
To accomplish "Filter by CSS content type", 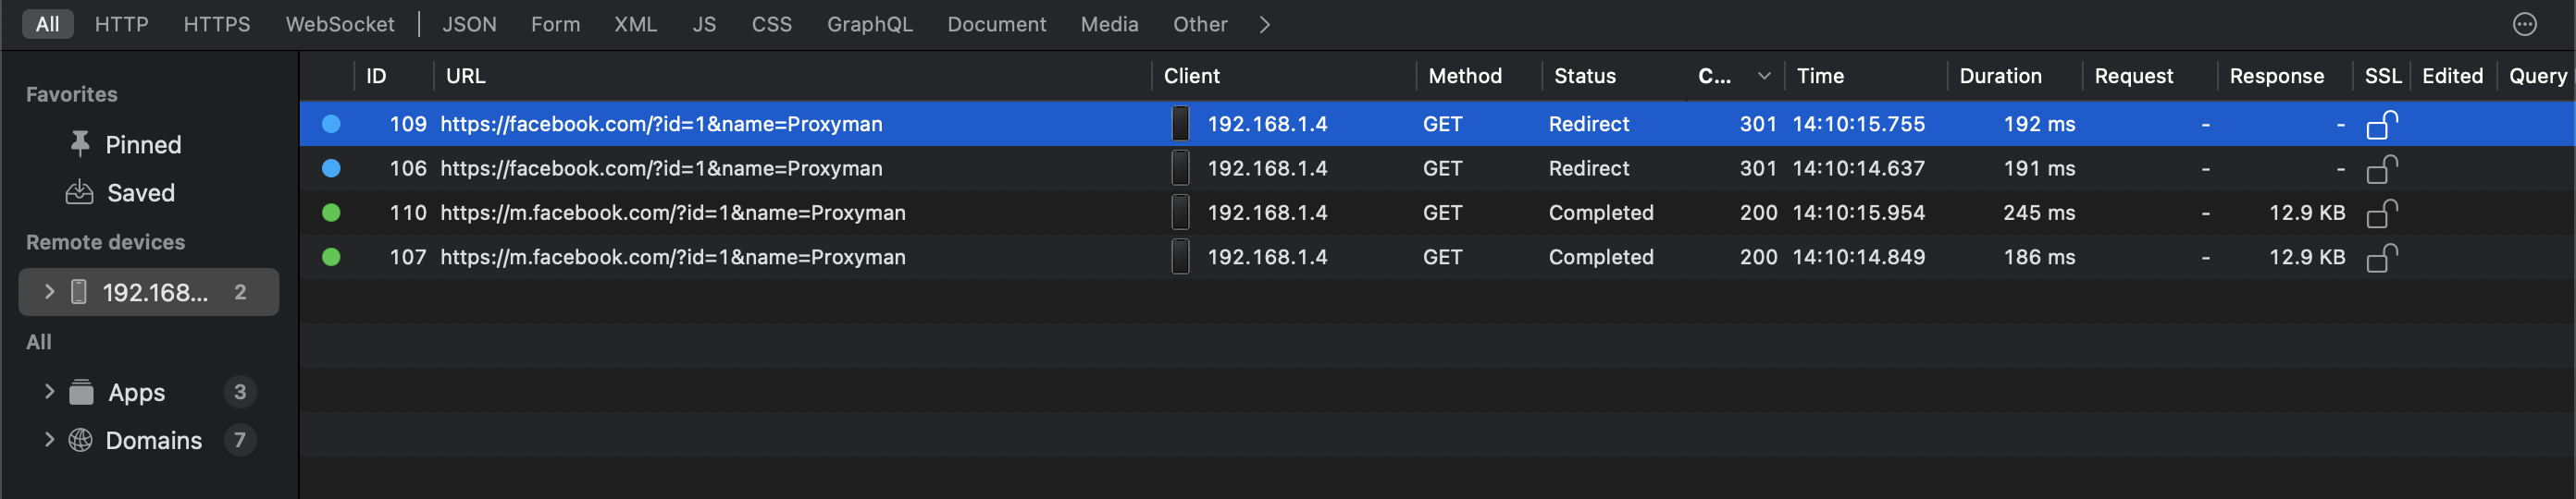I will click(771, 24).
